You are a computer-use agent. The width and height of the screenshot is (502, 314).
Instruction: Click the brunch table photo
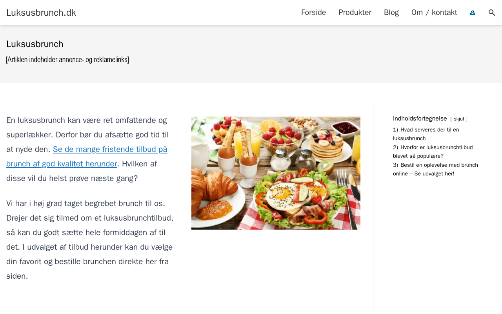[276, 173]
